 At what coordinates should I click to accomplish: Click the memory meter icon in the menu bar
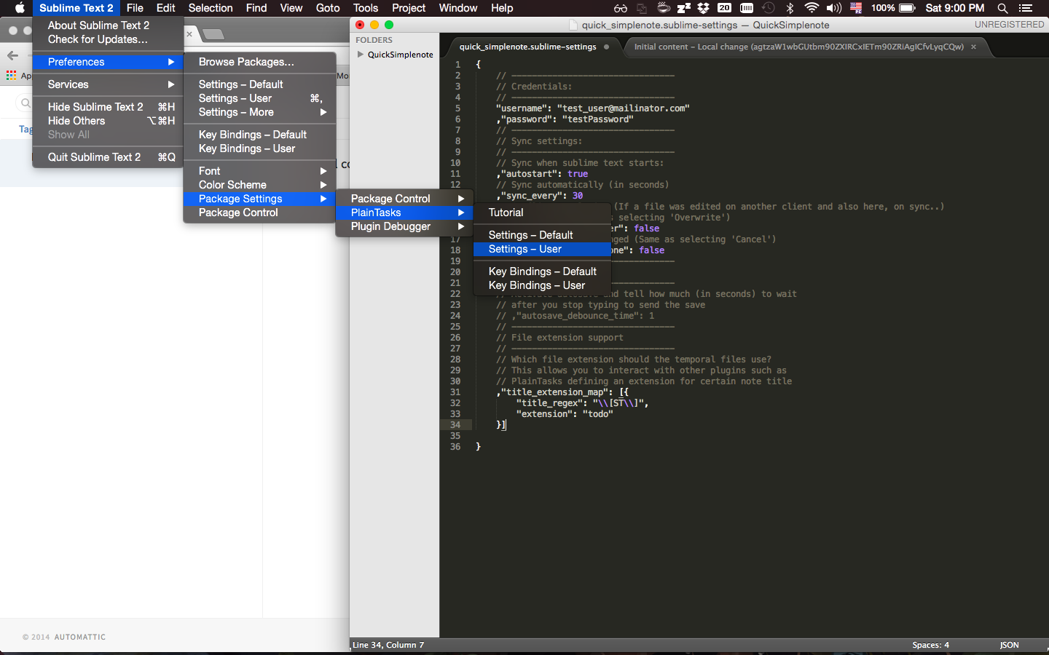(747, 8)
